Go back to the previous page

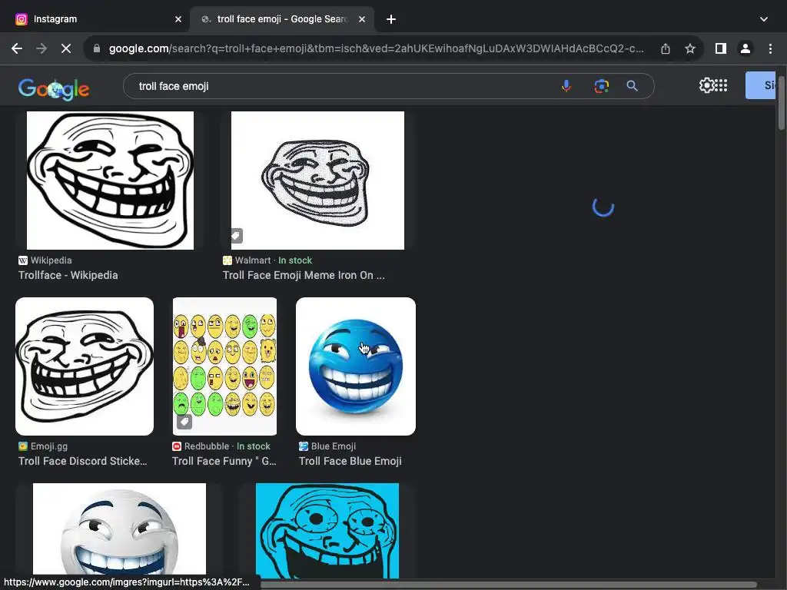pos(17,48)
